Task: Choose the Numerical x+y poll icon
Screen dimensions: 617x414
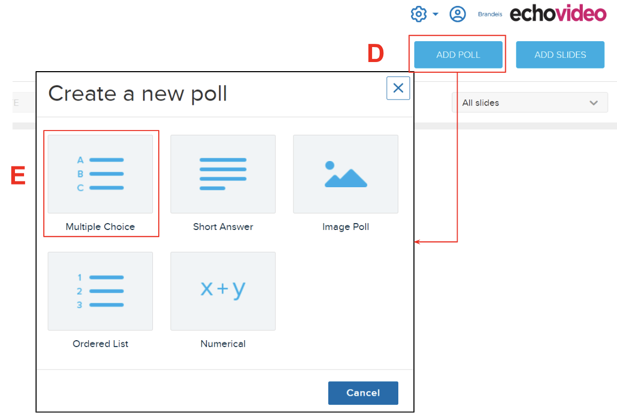Action: (x=223, y=291)
